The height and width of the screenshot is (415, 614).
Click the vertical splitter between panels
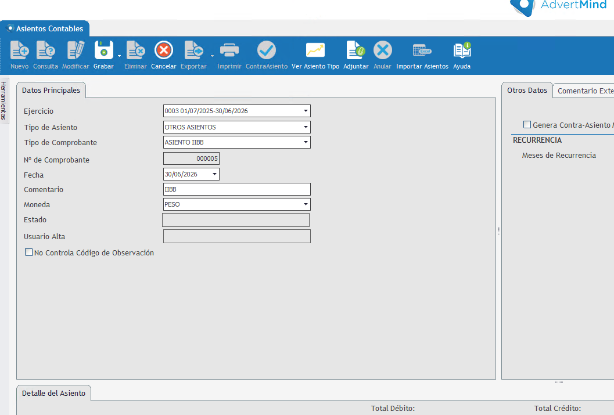click(498, 231)
